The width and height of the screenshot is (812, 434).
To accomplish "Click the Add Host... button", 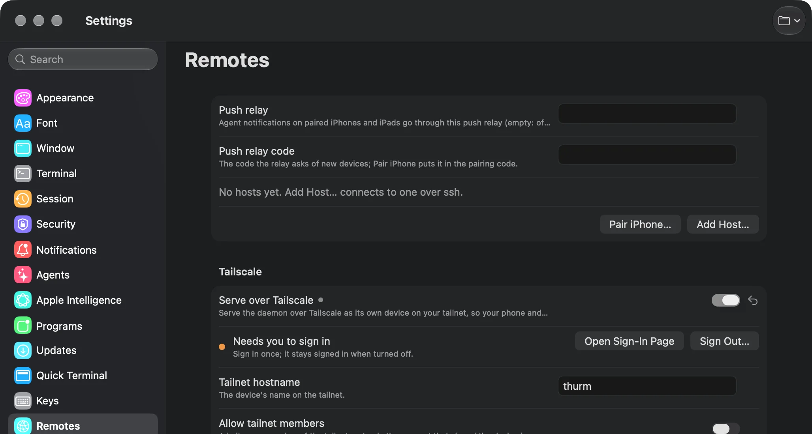I will (723, 224).
